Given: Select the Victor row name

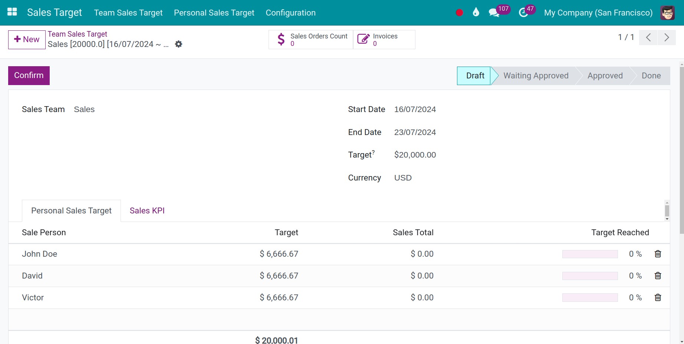Looking at the screenshot, I should (33, 298).
